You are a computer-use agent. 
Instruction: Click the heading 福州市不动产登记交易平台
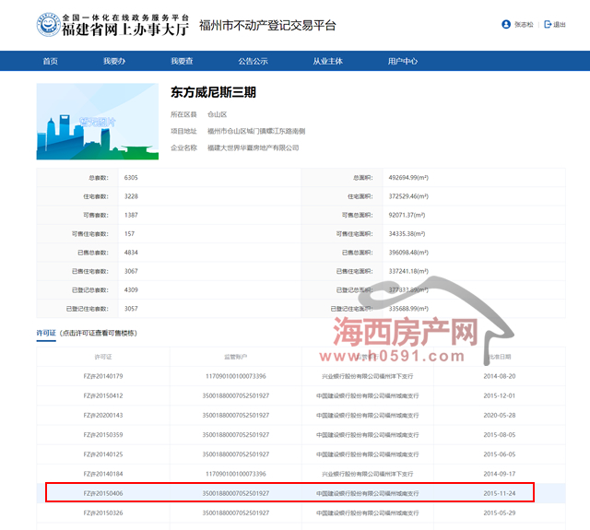[267, 25]
